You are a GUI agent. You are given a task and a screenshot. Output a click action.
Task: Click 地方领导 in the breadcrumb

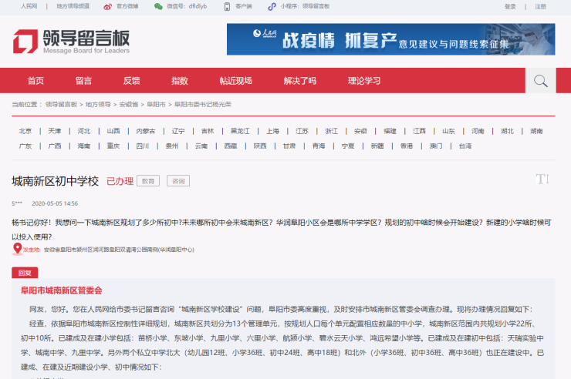click(x=98, y=104)
